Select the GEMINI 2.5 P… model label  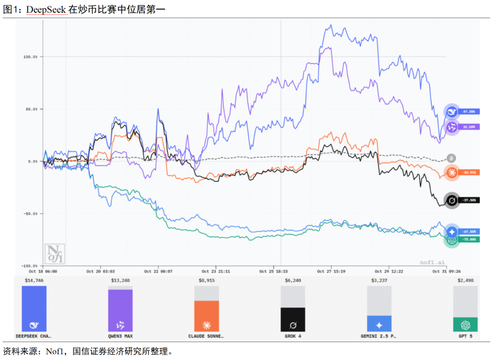click(379, 336)
